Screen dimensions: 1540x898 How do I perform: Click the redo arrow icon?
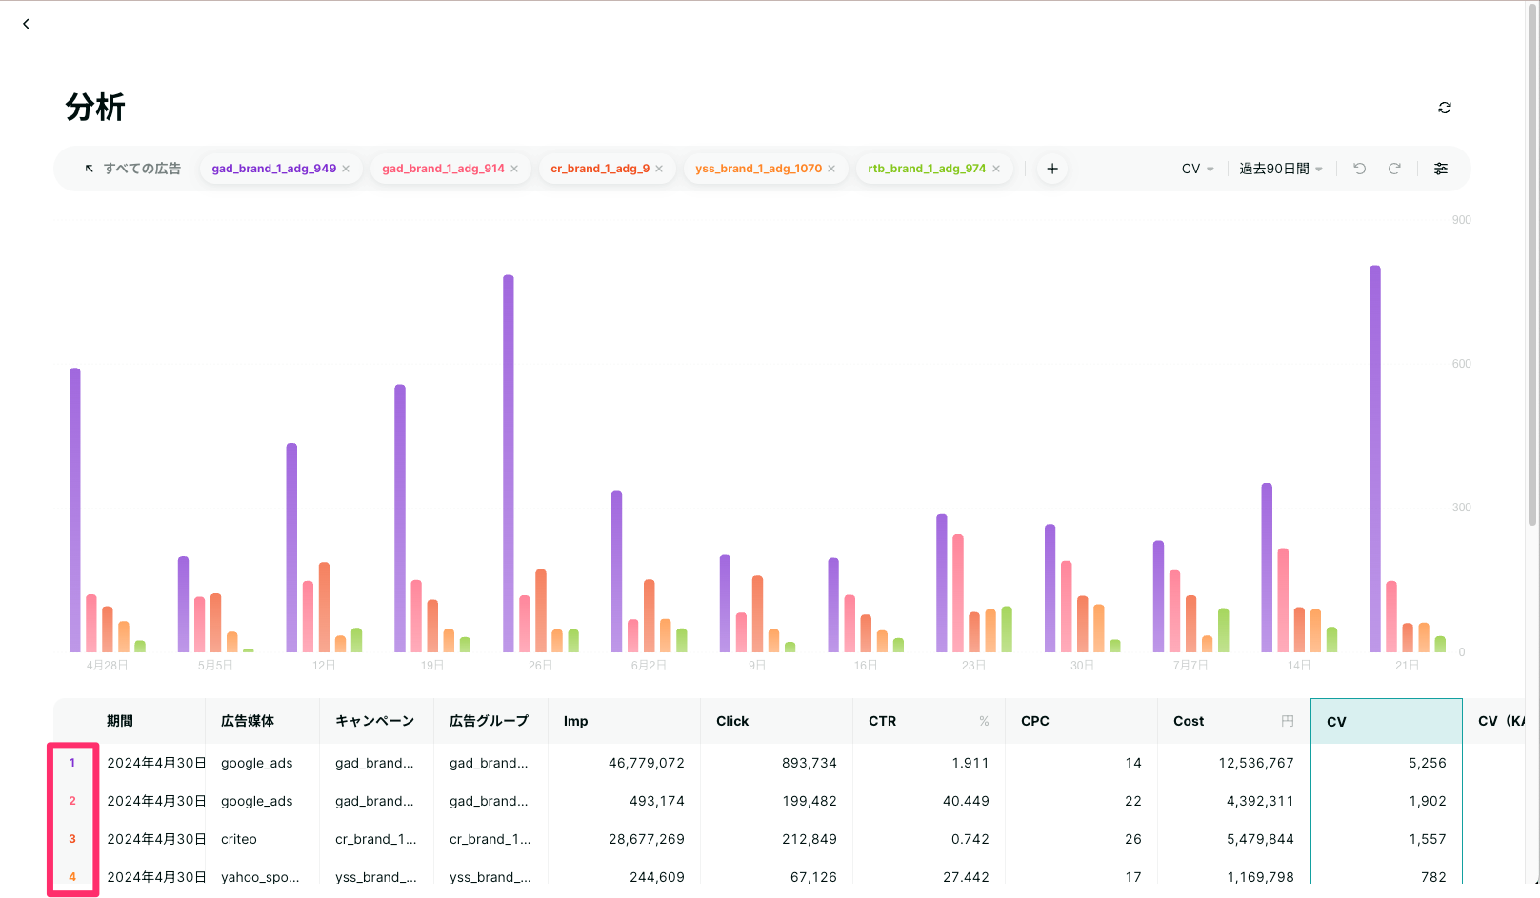pyautogui.click(x=1394, y=169)
